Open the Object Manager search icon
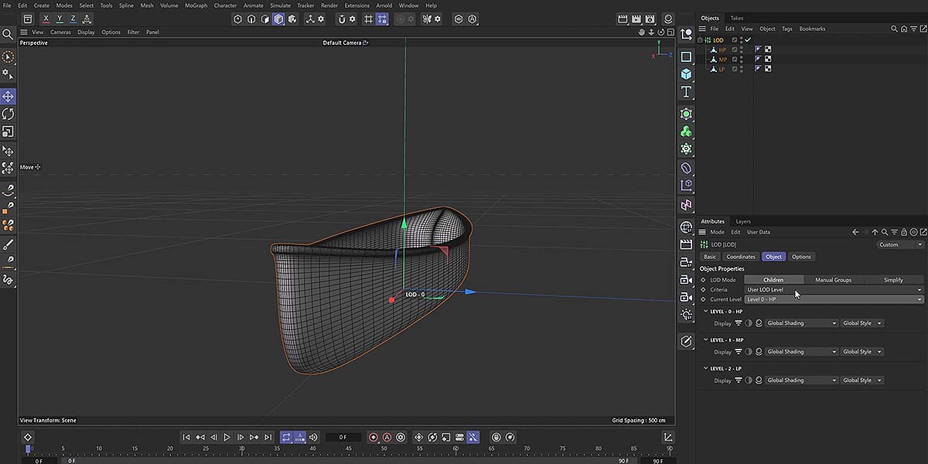The height and width of the screenshot is (464, 928). point(894,29)
